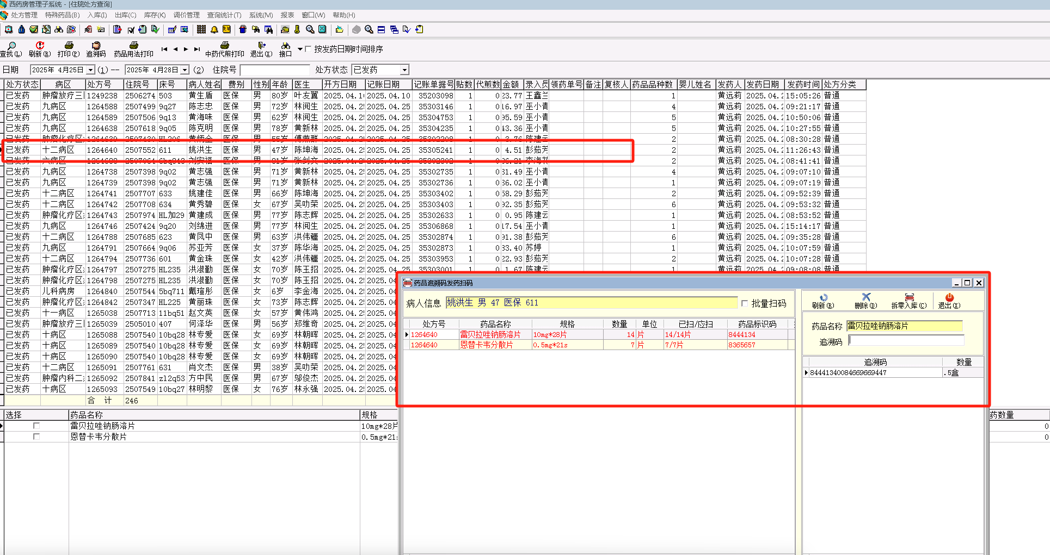1050x555 pixels.
Task: Open the 追溯码 traceability code tool
Action: point(96,46)
